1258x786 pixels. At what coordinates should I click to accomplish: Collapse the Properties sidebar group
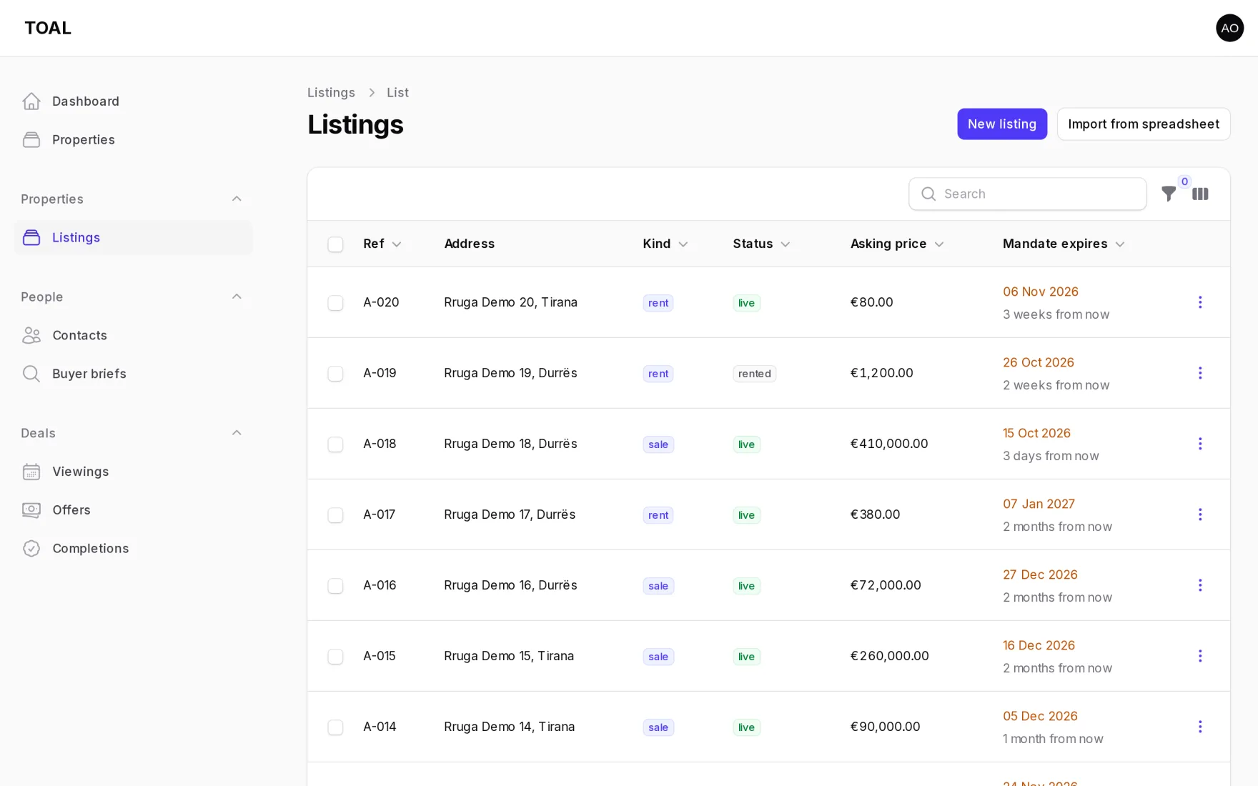point(237,199)
